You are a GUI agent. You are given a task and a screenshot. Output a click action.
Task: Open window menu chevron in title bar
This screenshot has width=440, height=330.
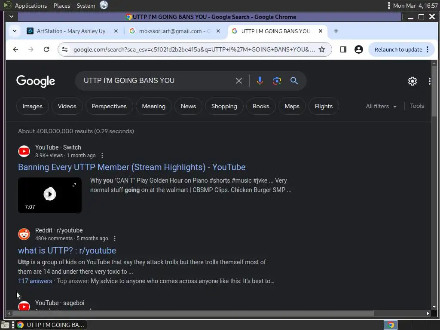pos(12,17)
